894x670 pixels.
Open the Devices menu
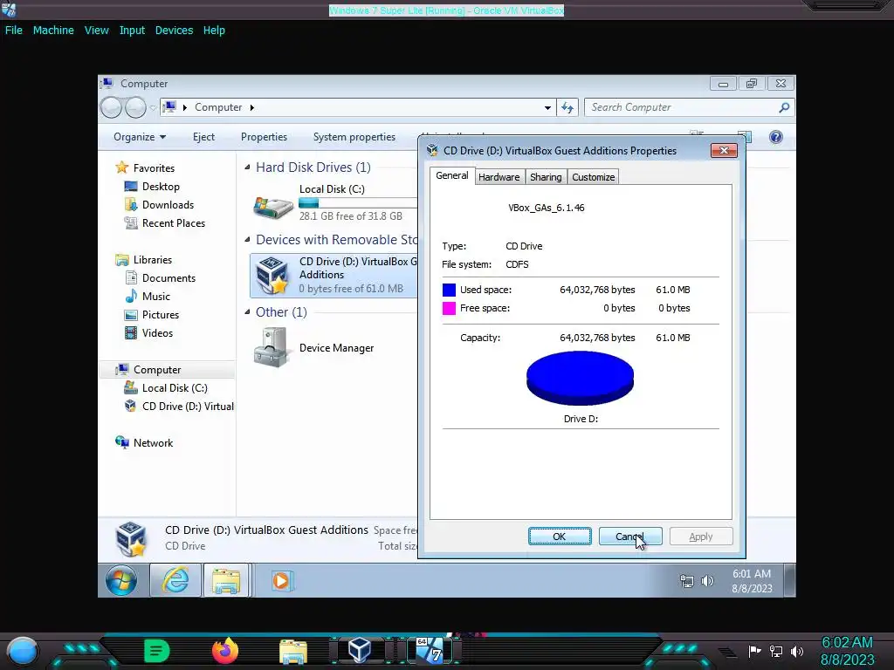pyautogui.click(x=174, y=31)
